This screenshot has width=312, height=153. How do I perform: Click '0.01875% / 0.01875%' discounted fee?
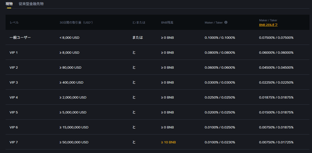click(276, 97)
